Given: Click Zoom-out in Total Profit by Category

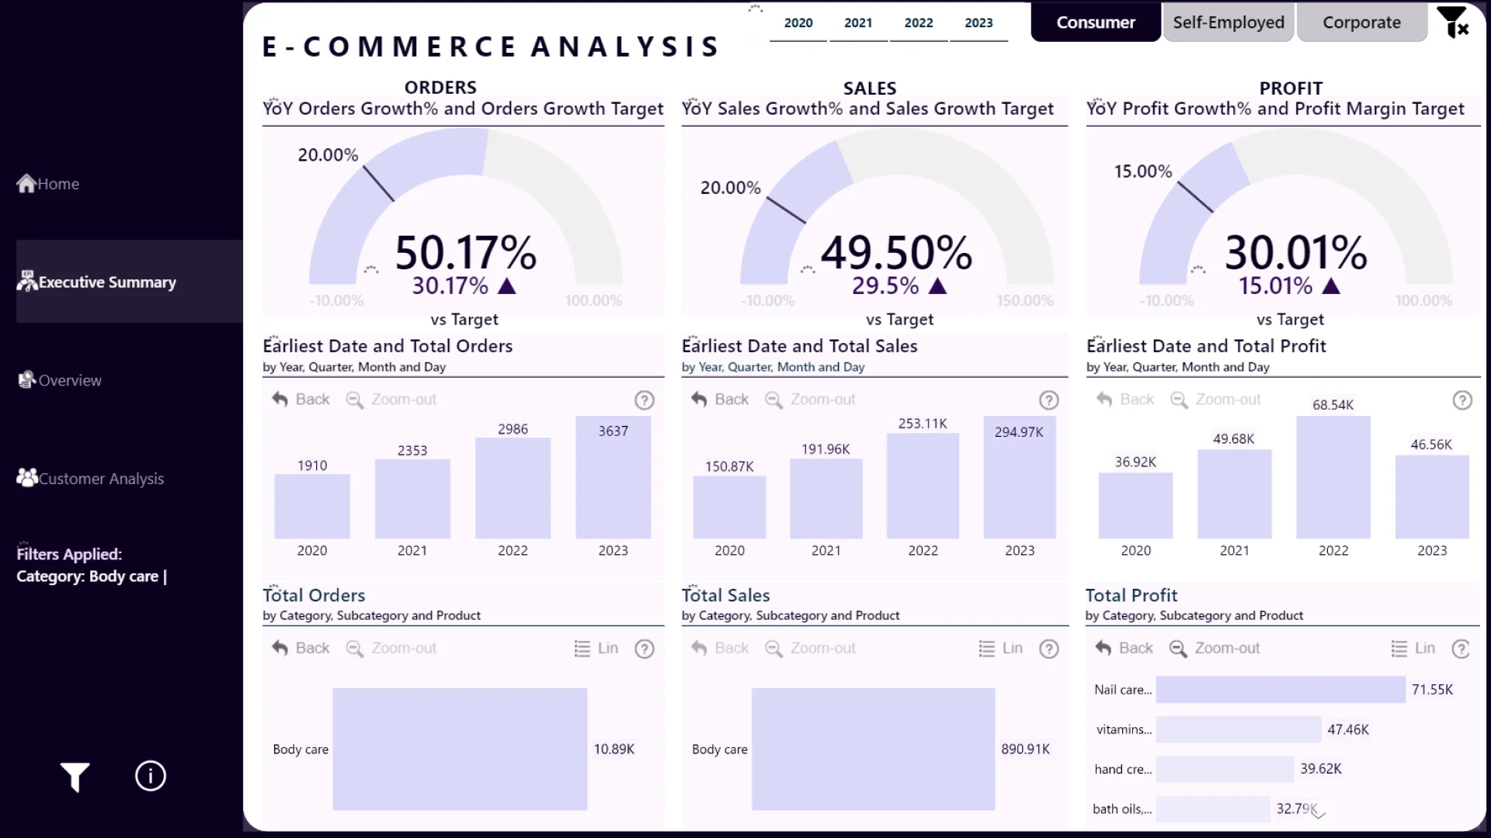Looking at the screenshot, I should point(1215,648).
